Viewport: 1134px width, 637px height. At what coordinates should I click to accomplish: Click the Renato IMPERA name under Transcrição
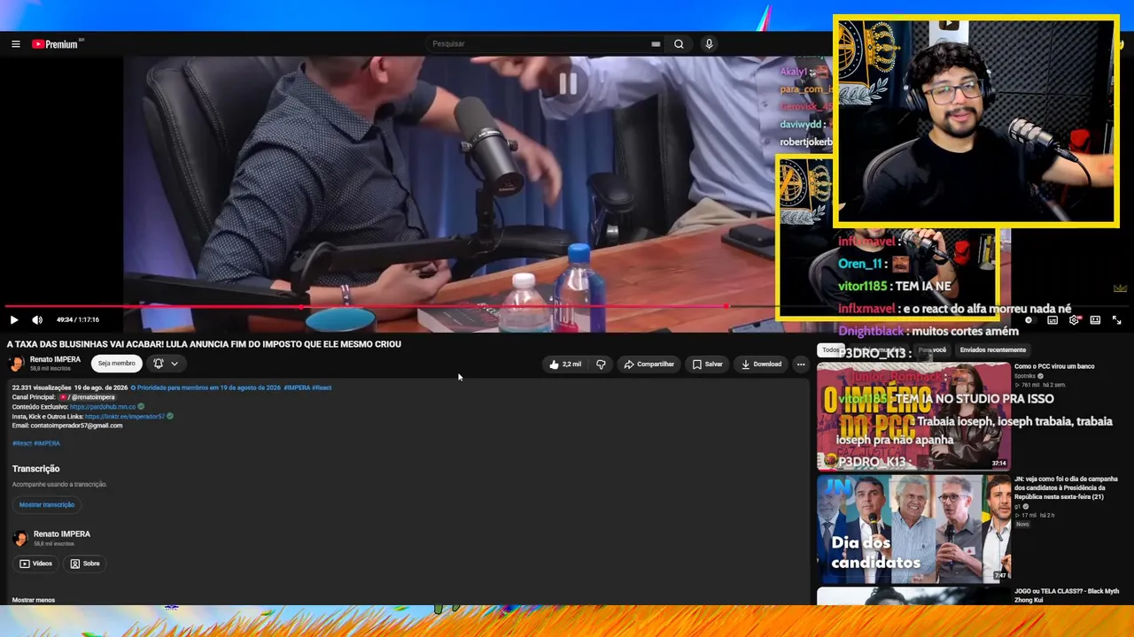point(62,534)
